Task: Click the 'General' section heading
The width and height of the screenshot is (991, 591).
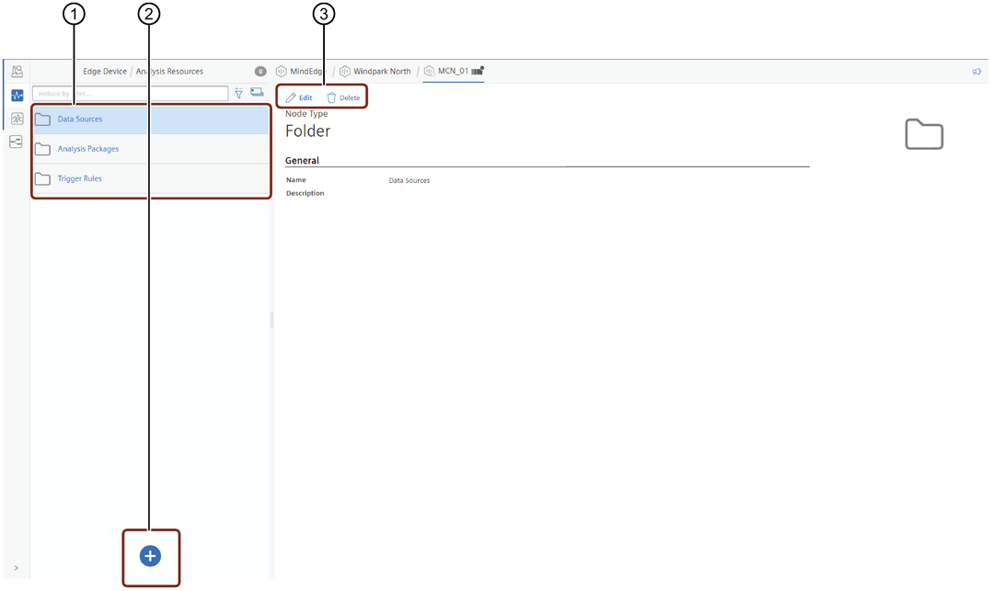Action: coord(302,160)
